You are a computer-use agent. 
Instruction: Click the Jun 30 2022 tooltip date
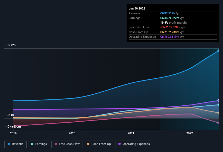click(x=137, y=8)
